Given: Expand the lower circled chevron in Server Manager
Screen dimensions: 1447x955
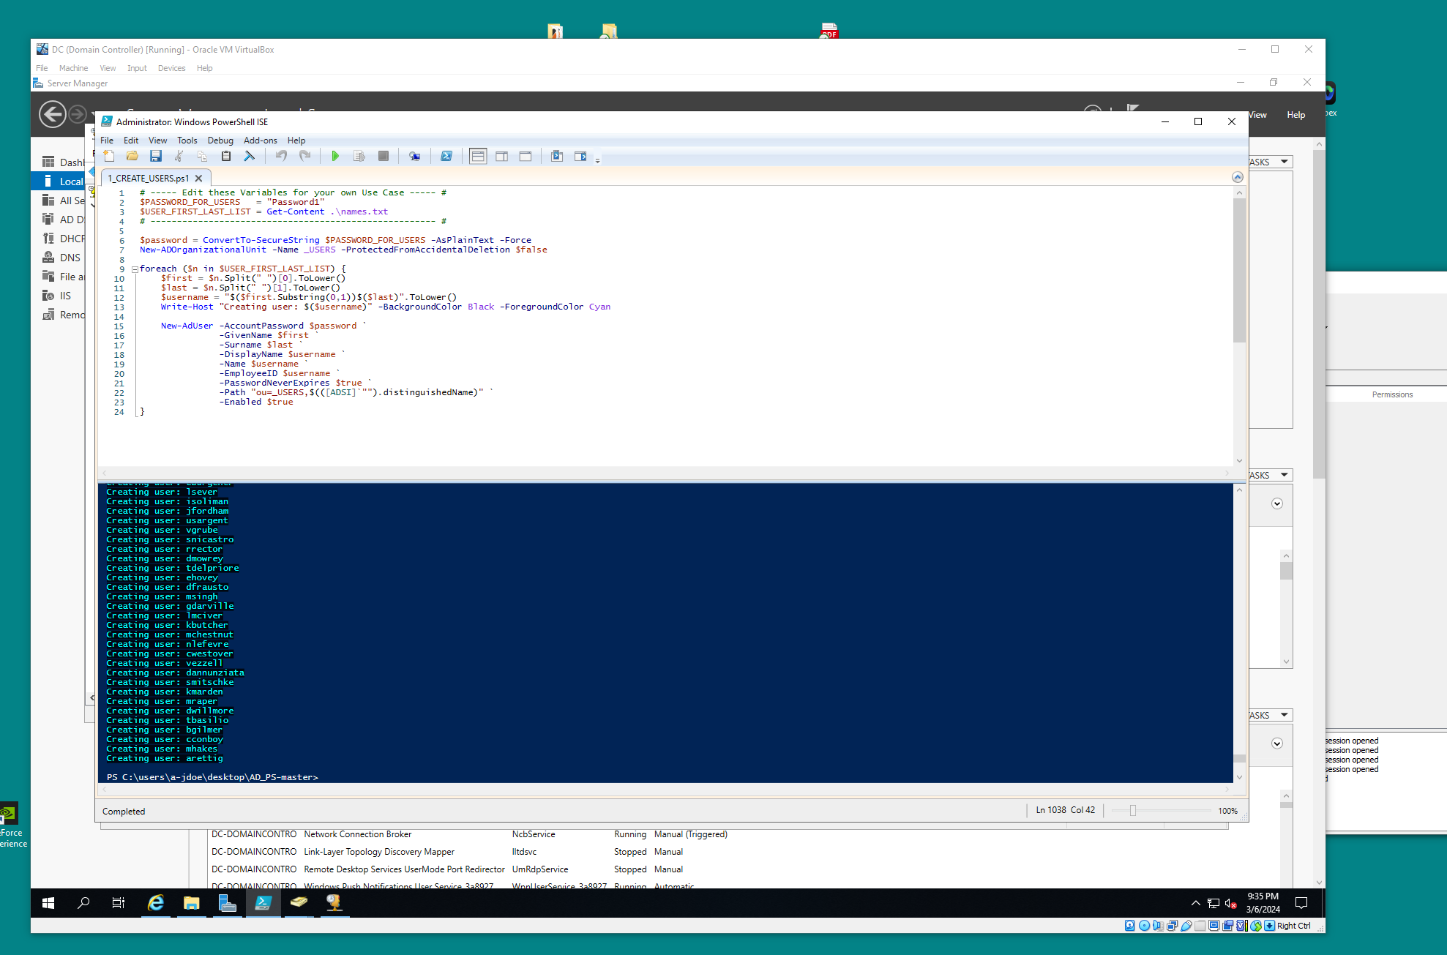Looking at the screenshot, I should coord(1277,744).
